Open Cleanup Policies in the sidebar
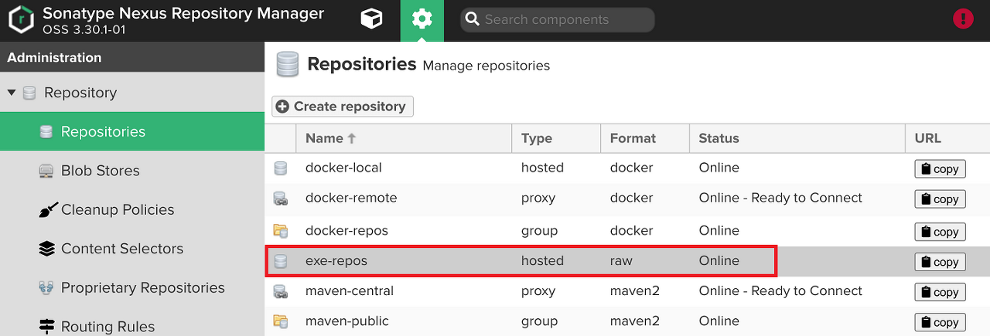The image size is (990, 336). coord(132,209)
